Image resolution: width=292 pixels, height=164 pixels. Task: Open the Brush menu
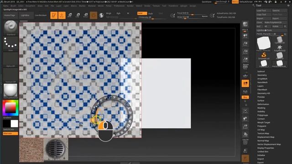point(13,6)
